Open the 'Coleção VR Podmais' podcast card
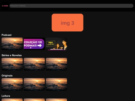135x101 pixels. click(34, 44)
